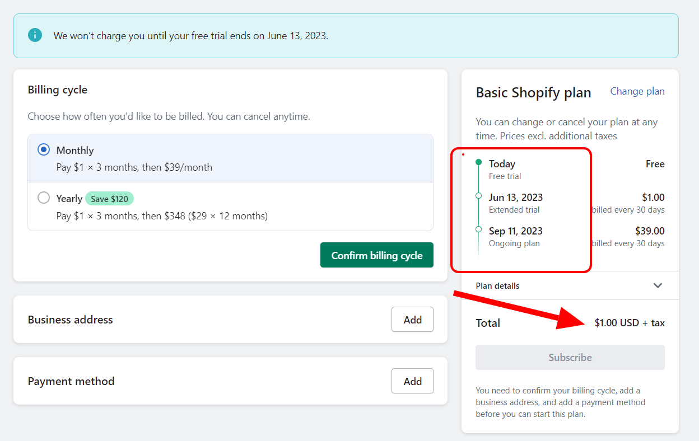Click the Sep 11, 2023 timeline circle

point(478,229)
